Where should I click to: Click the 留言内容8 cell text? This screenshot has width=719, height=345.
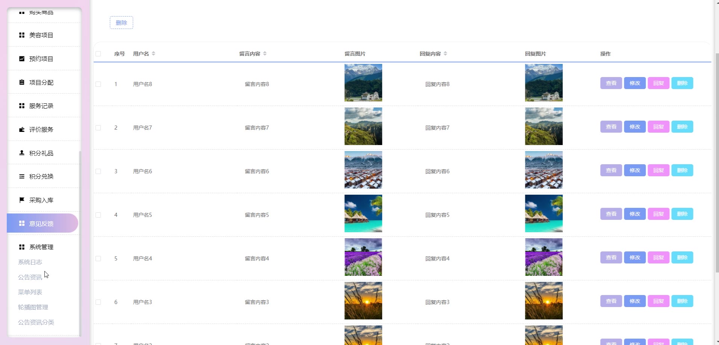coord(257,84)
